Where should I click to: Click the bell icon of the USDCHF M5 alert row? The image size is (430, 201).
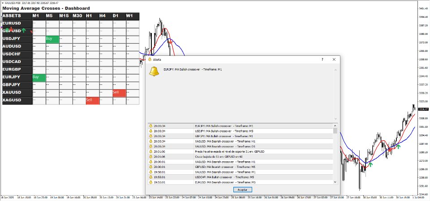pyautogui.click(x=150, y=177)
